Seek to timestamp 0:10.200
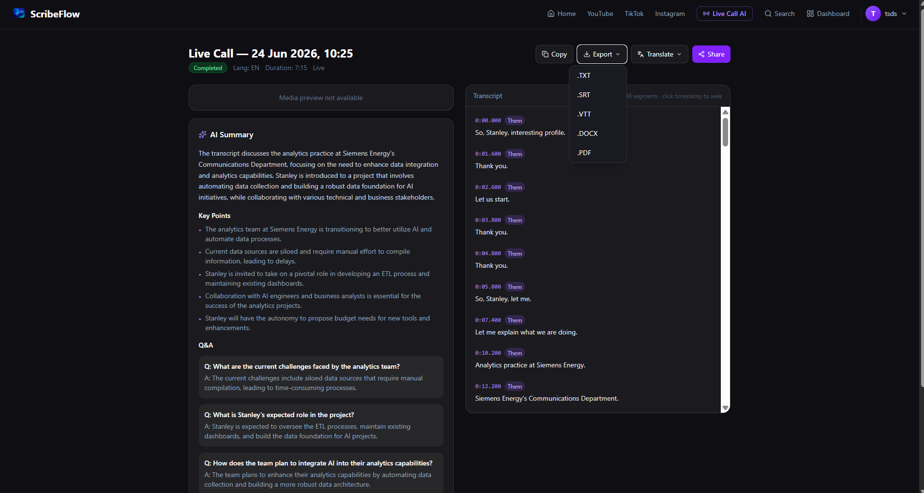The width and height of the screenshot is (924, 493). (488, 353)
